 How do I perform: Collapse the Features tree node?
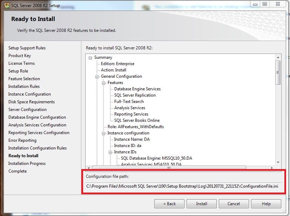click(104, 83)
